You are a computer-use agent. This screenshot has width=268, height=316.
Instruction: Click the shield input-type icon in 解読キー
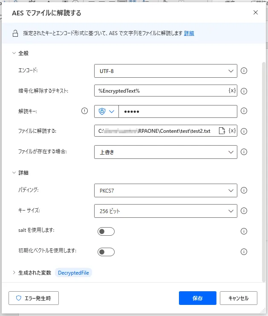pos(102,111)
